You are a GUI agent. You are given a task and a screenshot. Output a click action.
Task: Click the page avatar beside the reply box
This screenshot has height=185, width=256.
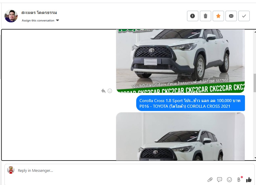pos(11,170)
